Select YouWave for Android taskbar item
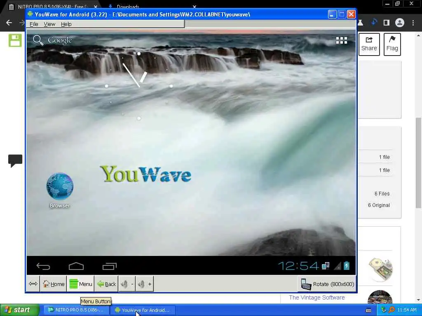 (143, 310)
